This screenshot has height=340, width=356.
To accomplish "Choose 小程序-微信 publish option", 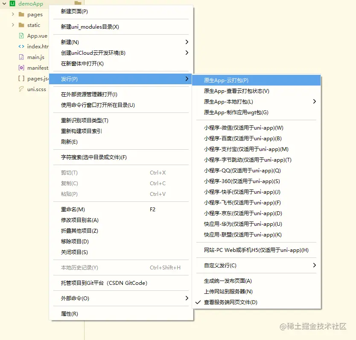I will point(257,128).
